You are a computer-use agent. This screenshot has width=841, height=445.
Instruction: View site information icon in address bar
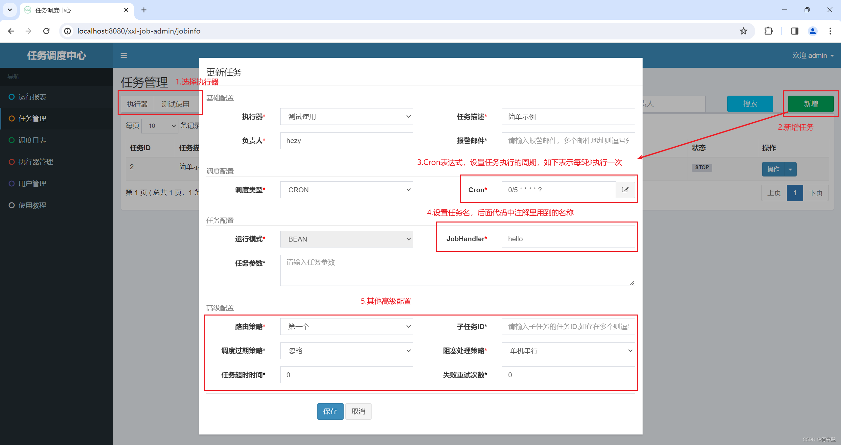[x=67, y=31]
